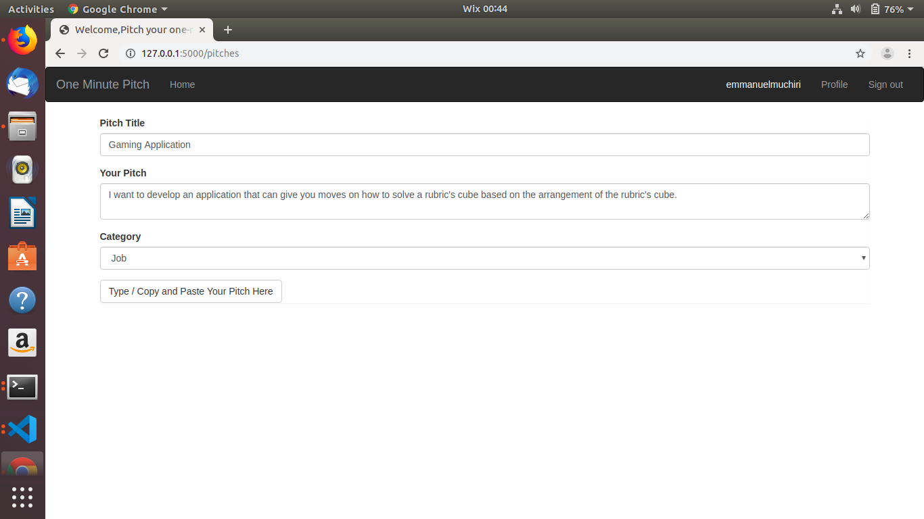
Task: Click the browser forward arrow
Action: [x=82, y=53]
